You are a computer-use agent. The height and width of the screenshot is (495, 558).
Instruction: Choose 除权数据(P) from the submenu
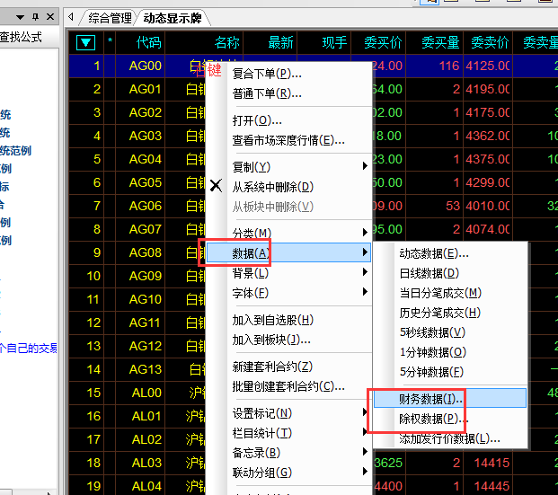point(433,419)
